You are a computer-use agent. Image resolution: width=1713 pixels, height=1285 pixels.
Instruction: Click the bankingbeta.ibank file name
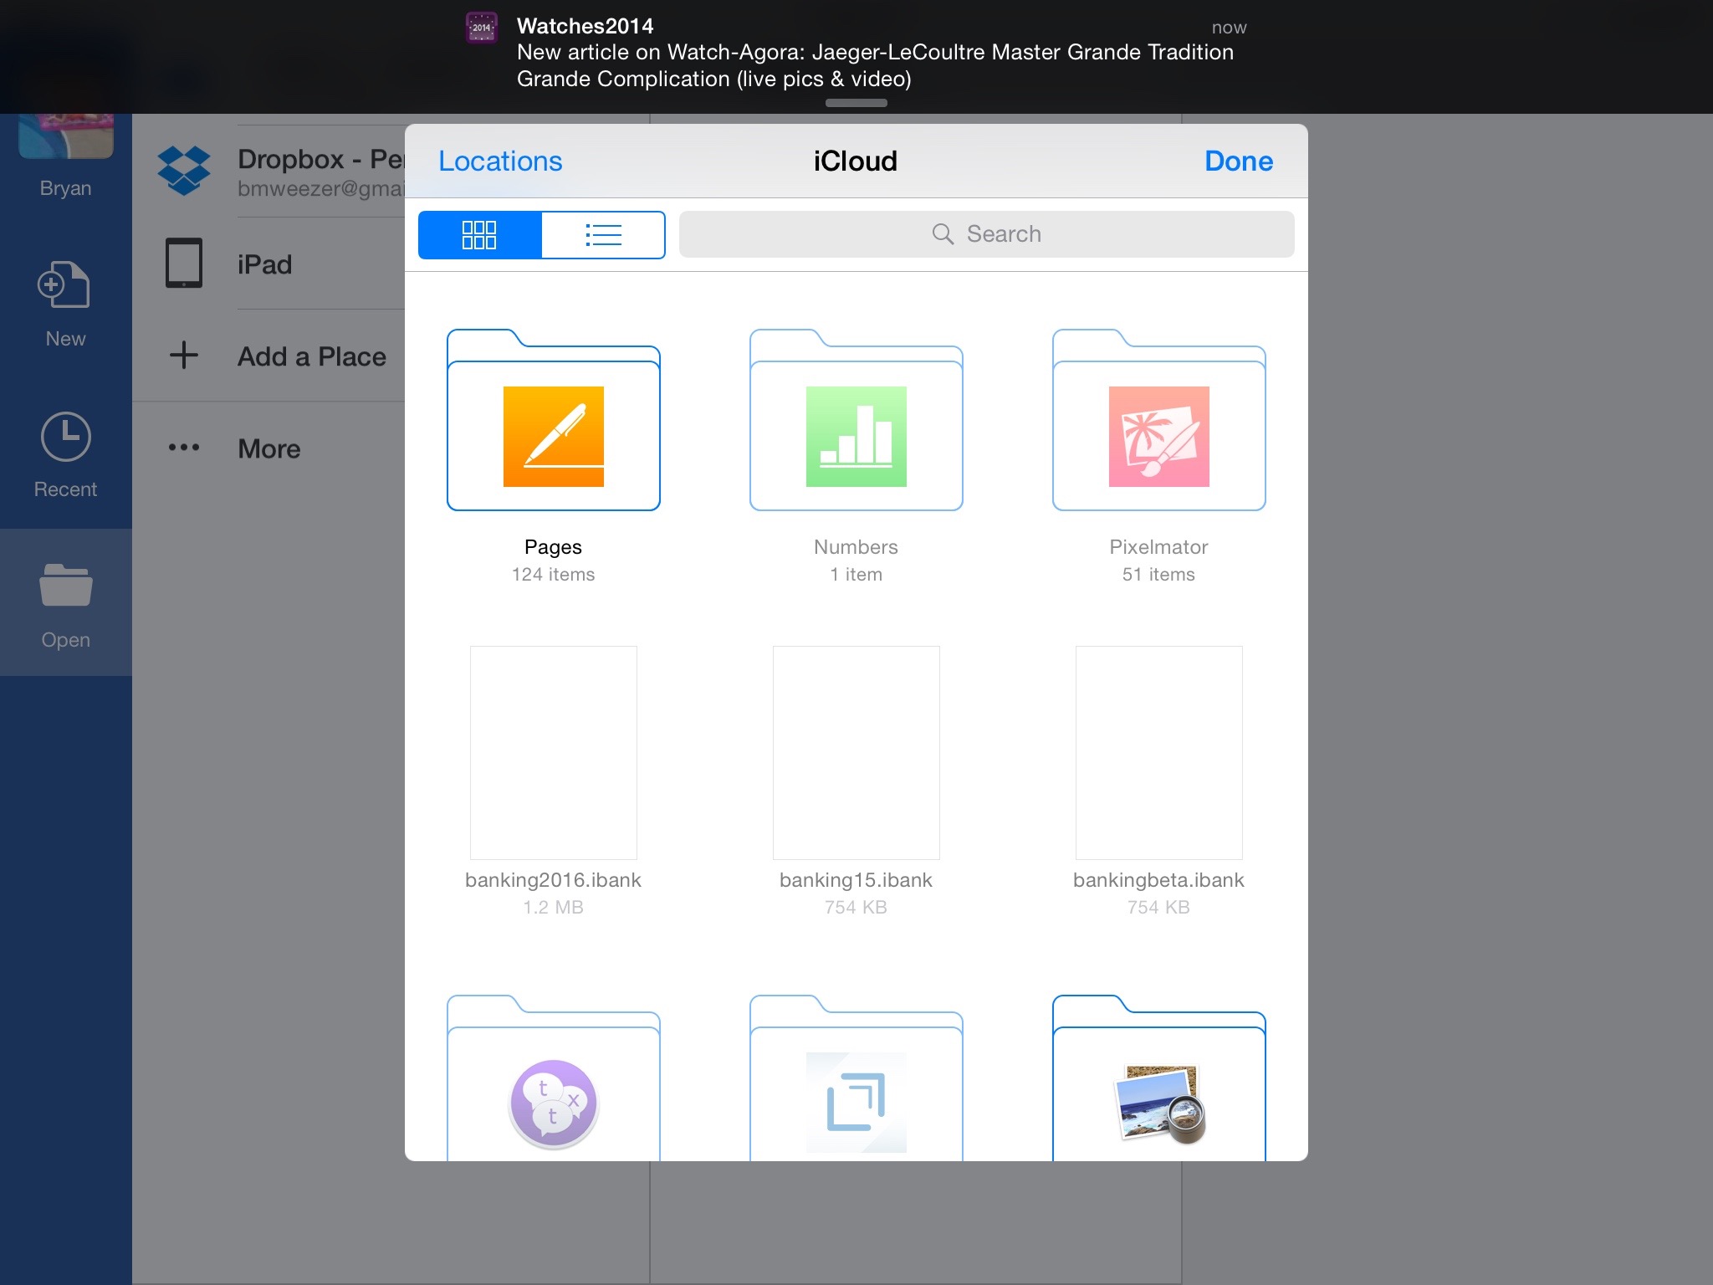pyautogui.click(x=1158, y=880)
